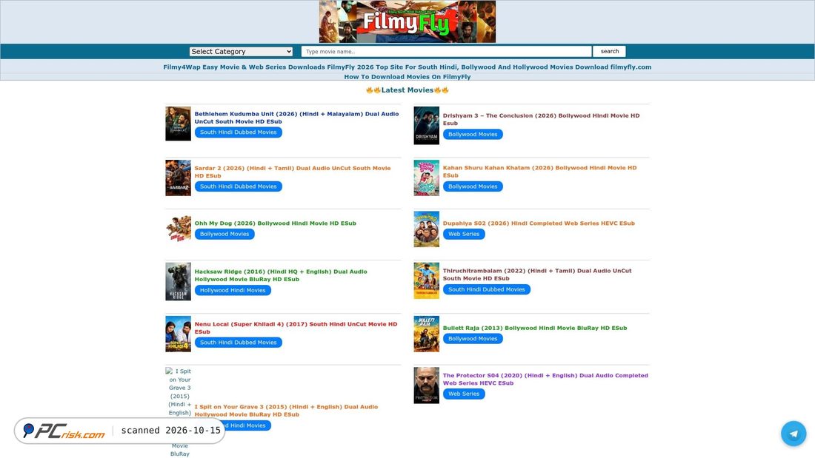The height and width of the screenshot is (458, 815).
Task: Open Ohh My Dog poster thumbnail
Action: 179,229
